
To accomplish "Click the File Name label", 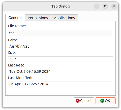I will coord(17,26).
